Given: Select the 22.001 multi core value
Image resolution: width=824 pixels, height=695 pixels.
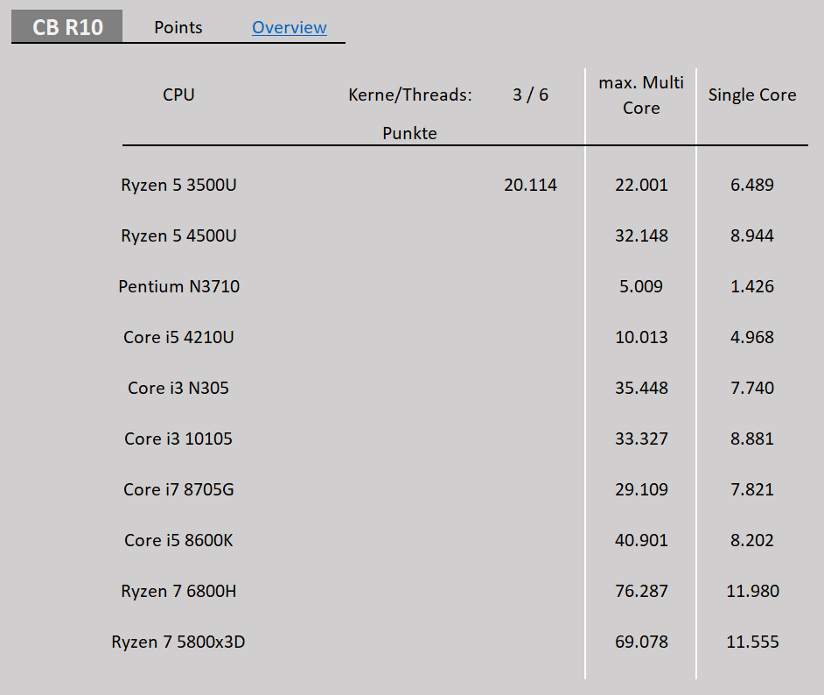Looking at the screenshot, I should [641, 185].
